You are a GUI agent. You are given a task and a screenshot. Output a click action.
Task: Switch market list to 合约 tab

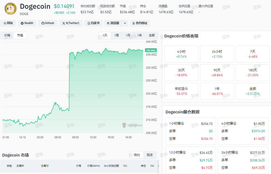[x=137, y=155]
